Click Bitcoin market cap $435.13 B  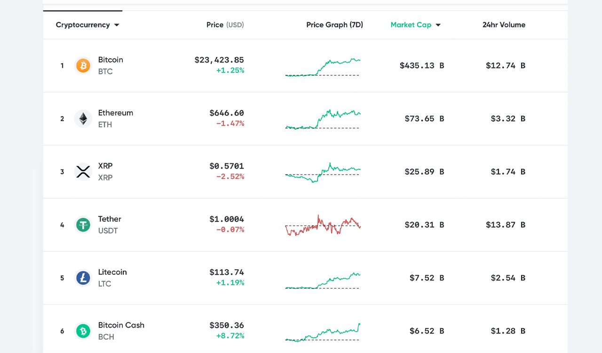pyautogui.click(x=422, y=66)
